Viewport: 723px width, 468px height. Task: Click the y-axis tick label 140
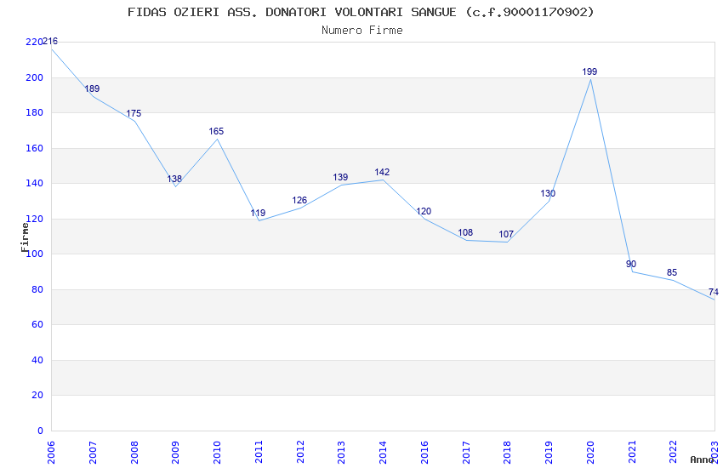(x=34, y=183)
